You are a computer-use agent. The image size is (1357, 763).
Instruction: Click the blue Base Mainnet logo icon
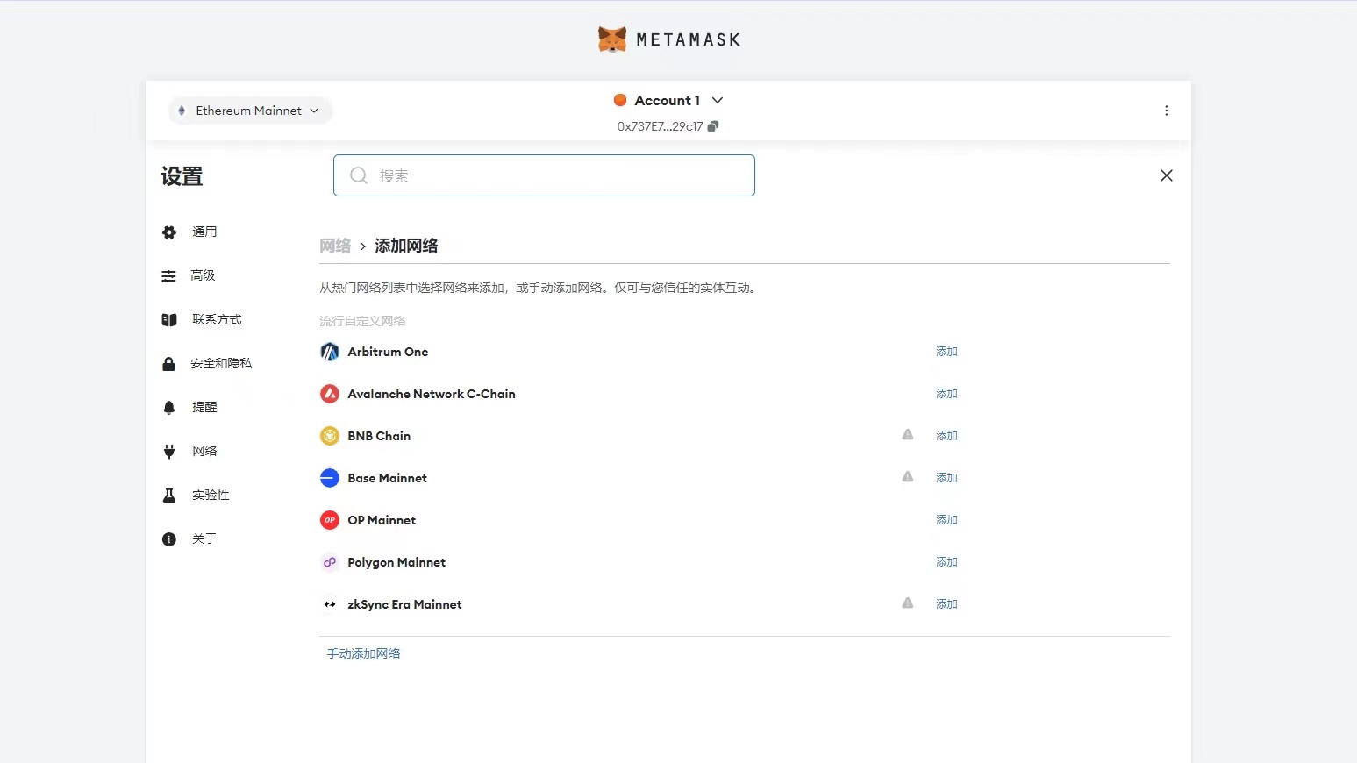click(330, 478)
